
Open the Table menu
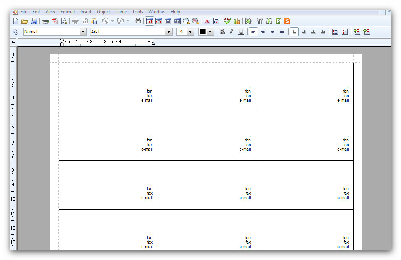(121, 12)
